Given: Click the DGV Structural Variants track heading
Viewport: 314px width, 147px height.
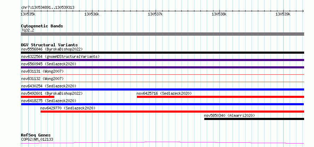Looking at the screenshot, I should point(49,45).
